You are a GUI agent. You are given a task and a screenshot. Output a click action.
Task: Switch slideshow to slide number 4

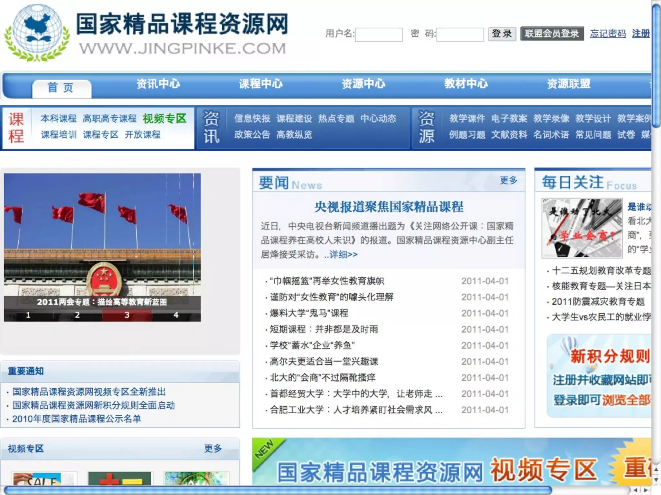click(x=176, y=315)
